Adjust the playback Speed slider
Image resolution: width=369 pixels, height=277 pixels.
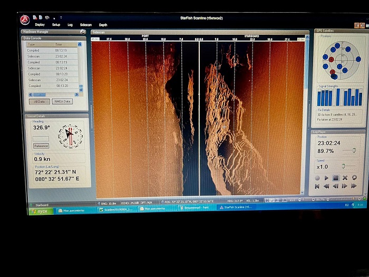[344, 167]
